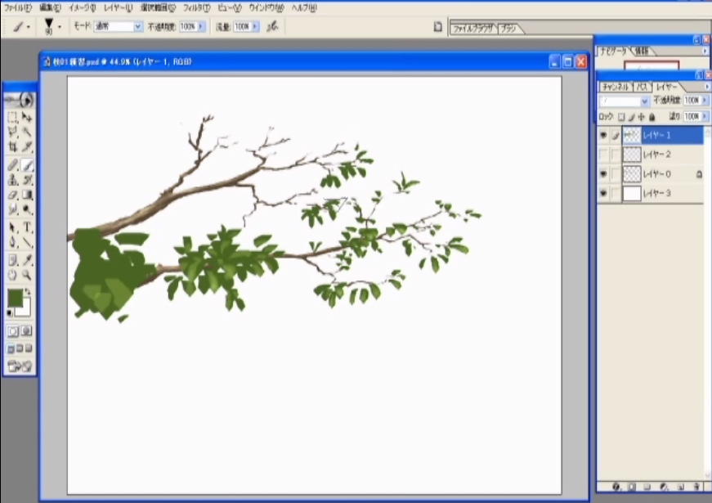This screenshot has width=712, height=503.
Task: Open the ファイルブラウザ tab
Action: [x=473, y=29]
